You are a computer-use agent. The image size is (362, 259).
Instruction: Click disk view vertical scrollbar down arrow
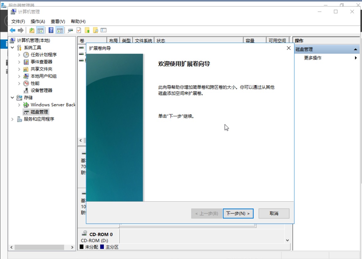288,240
